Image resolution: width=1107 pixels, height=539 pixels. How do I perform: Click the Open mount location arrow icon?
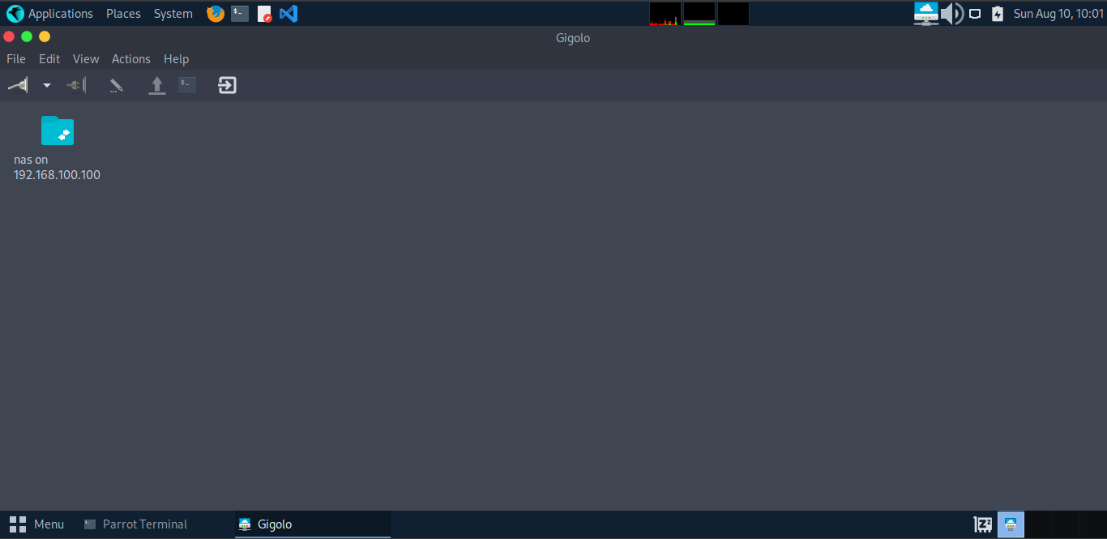click(x=156, y=84)
